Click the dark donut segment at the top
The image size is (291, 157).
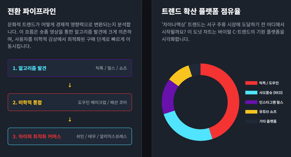[195, 70]
